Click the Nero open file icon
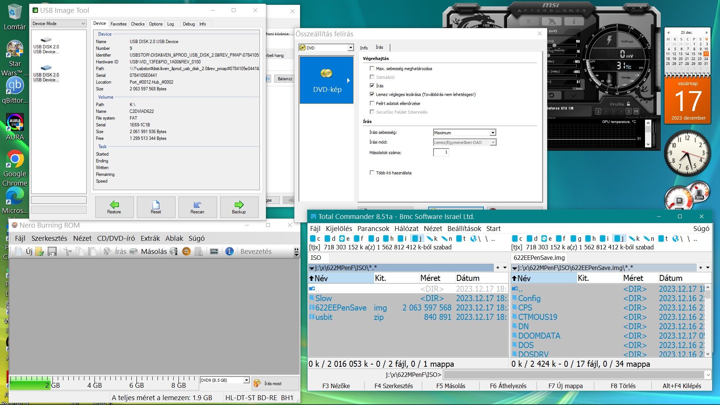The width and height of the screenshot is (720, 405). tap(39, 252)
